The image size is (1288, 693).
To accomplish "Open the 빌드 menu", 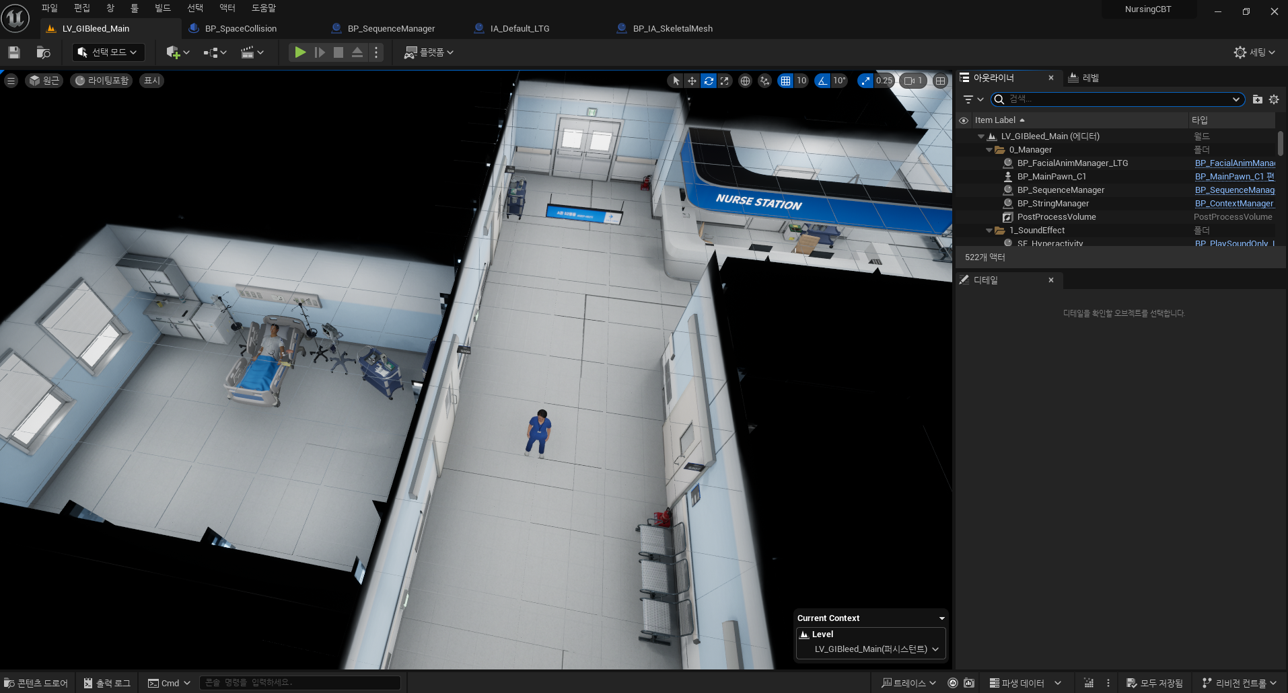I will 163,8.
